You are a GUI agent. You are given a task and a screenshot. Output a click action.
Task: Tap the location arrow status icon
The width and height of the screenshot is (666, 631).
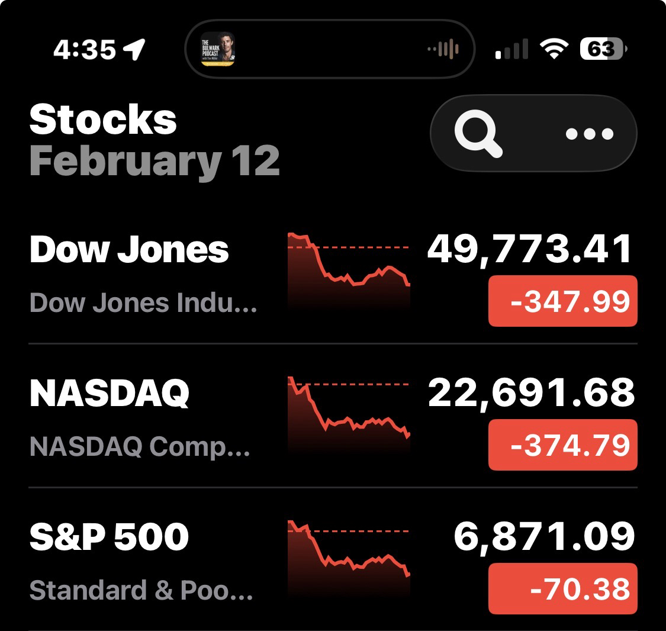134,50
